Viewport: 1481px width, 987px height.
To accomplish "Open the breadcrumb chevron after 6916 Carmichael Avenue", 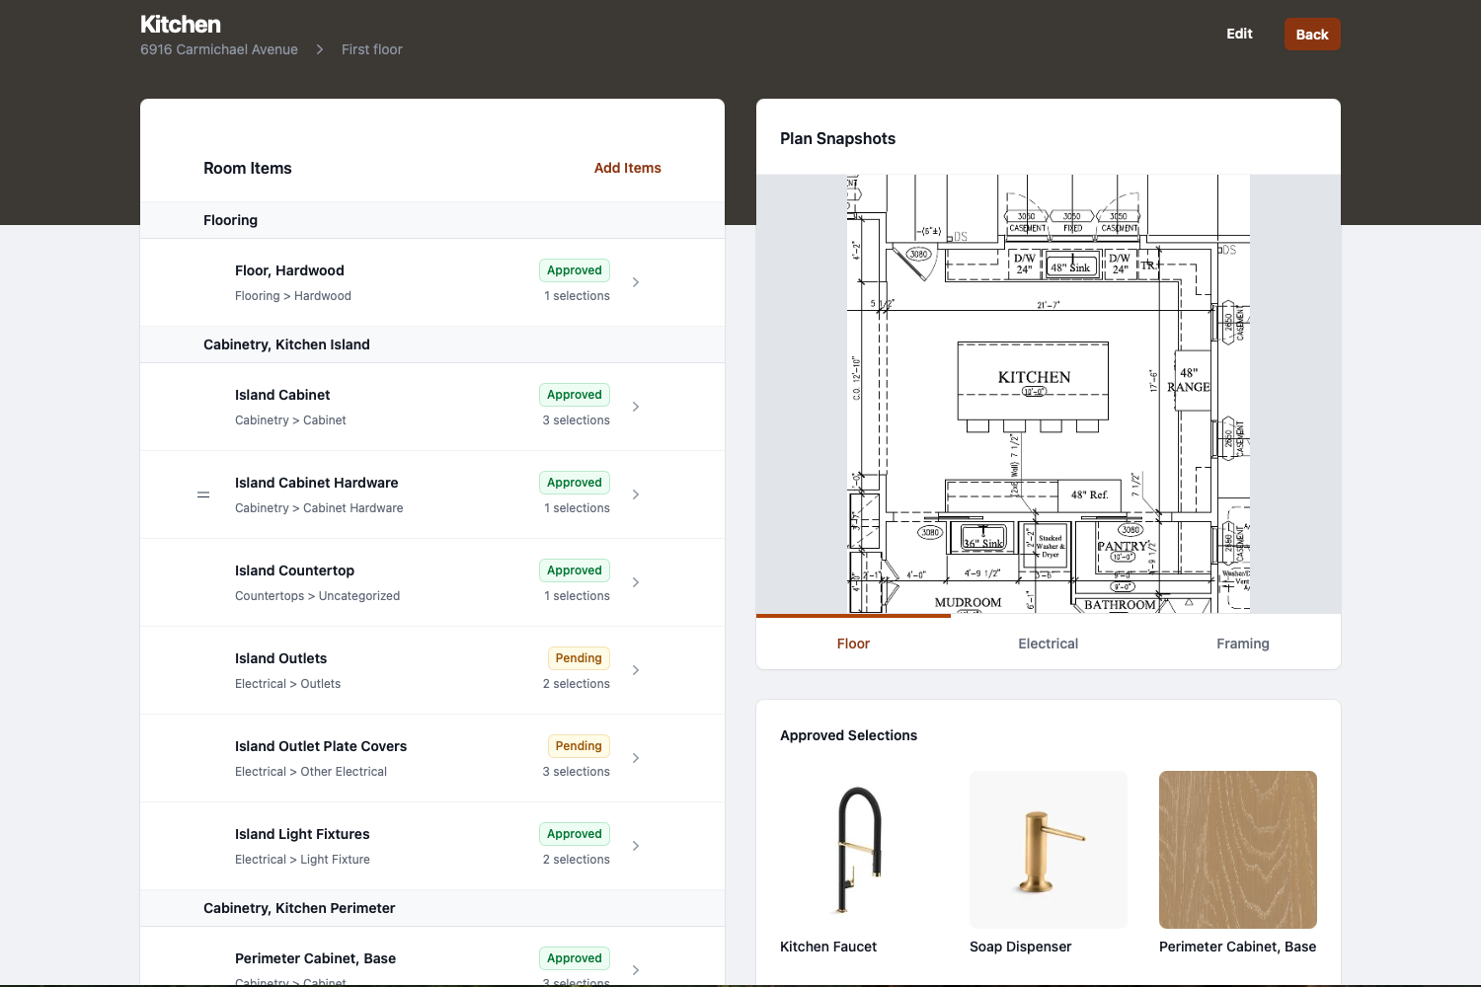I will 320,49.
